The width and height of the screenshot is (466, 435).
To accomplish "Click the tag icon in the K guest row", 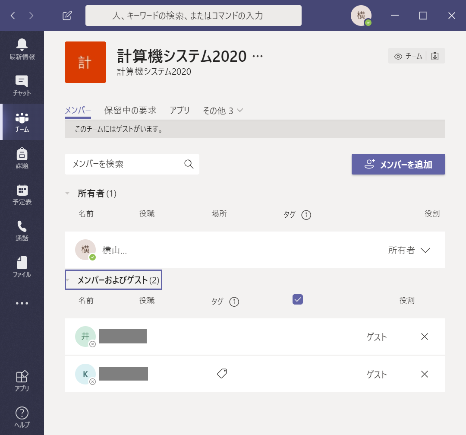I will [x=222, y=373].
